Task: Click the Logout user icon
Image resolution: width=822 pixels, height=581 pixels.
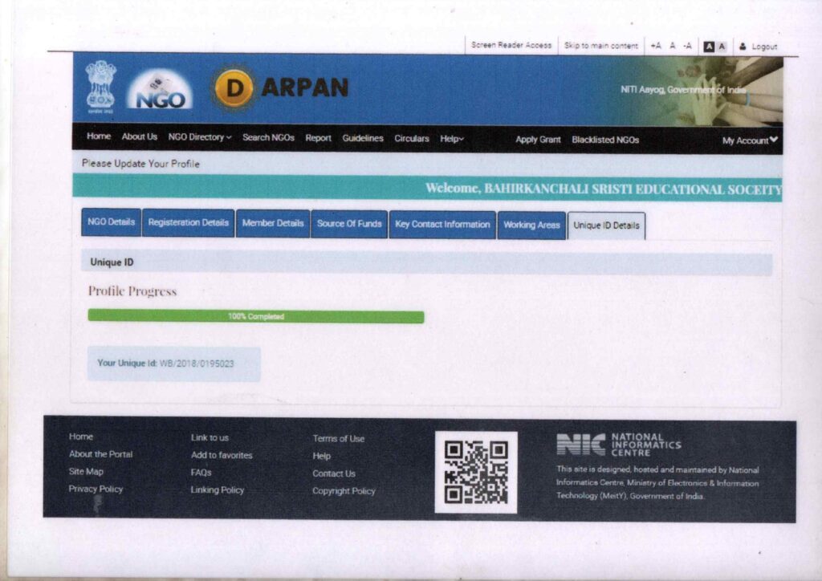Action: (x=743, y=47)
